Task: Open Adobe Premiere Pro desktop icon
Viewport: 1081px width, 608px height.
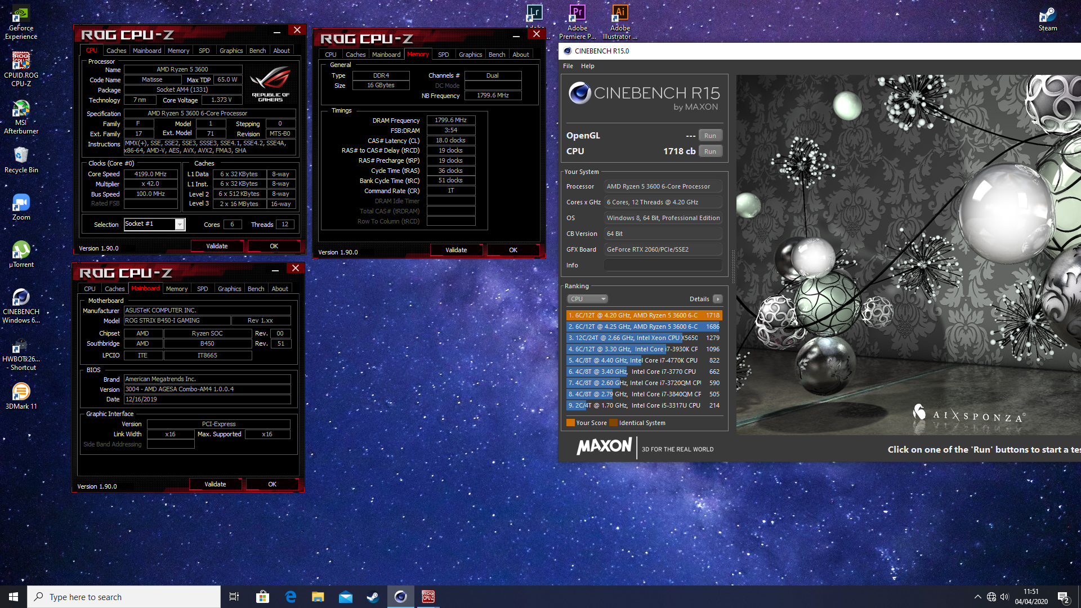Action: [577, 23]
